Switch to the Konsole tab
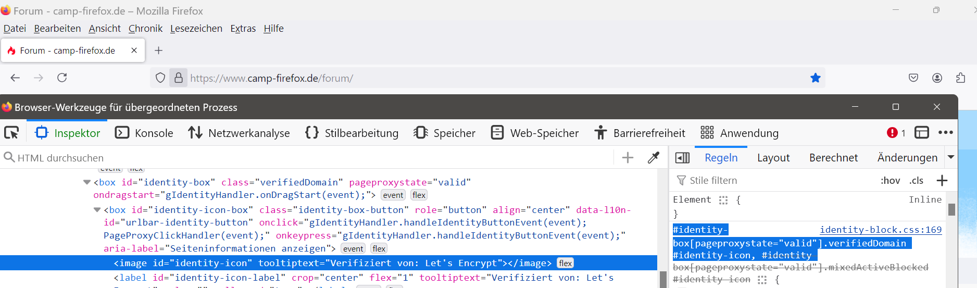 144,133
